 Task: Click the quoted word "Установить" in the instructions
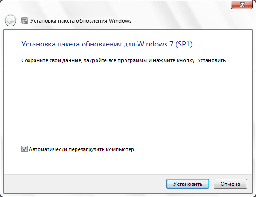point(212,60)
